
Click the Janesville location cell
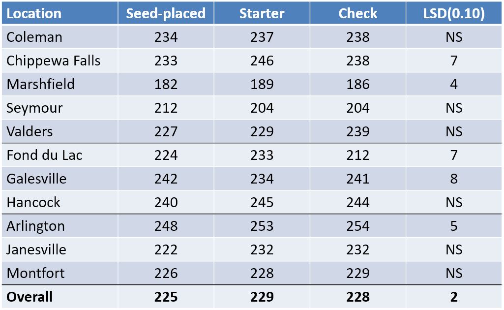pos(36,249)
